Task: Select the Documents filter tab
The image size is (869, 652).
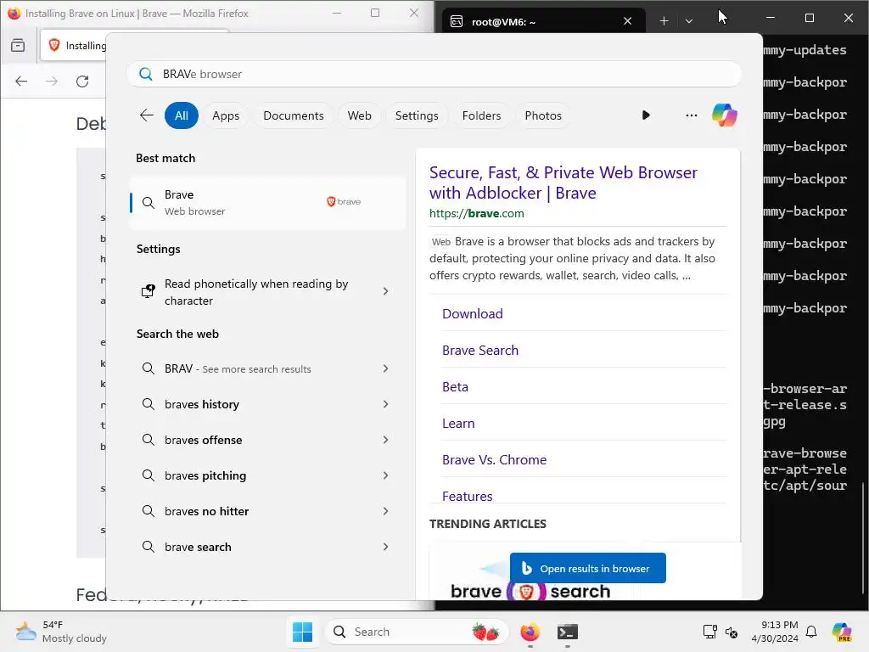Action: pos(293,115)
